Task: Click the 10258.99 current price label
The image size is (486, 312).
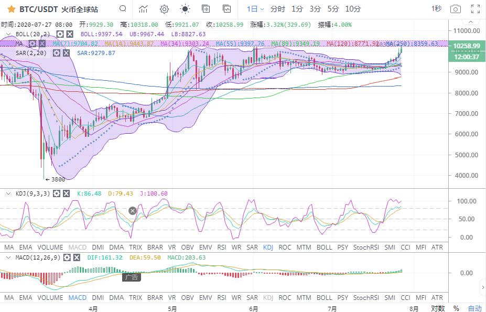Action: [x=466, y=46]
